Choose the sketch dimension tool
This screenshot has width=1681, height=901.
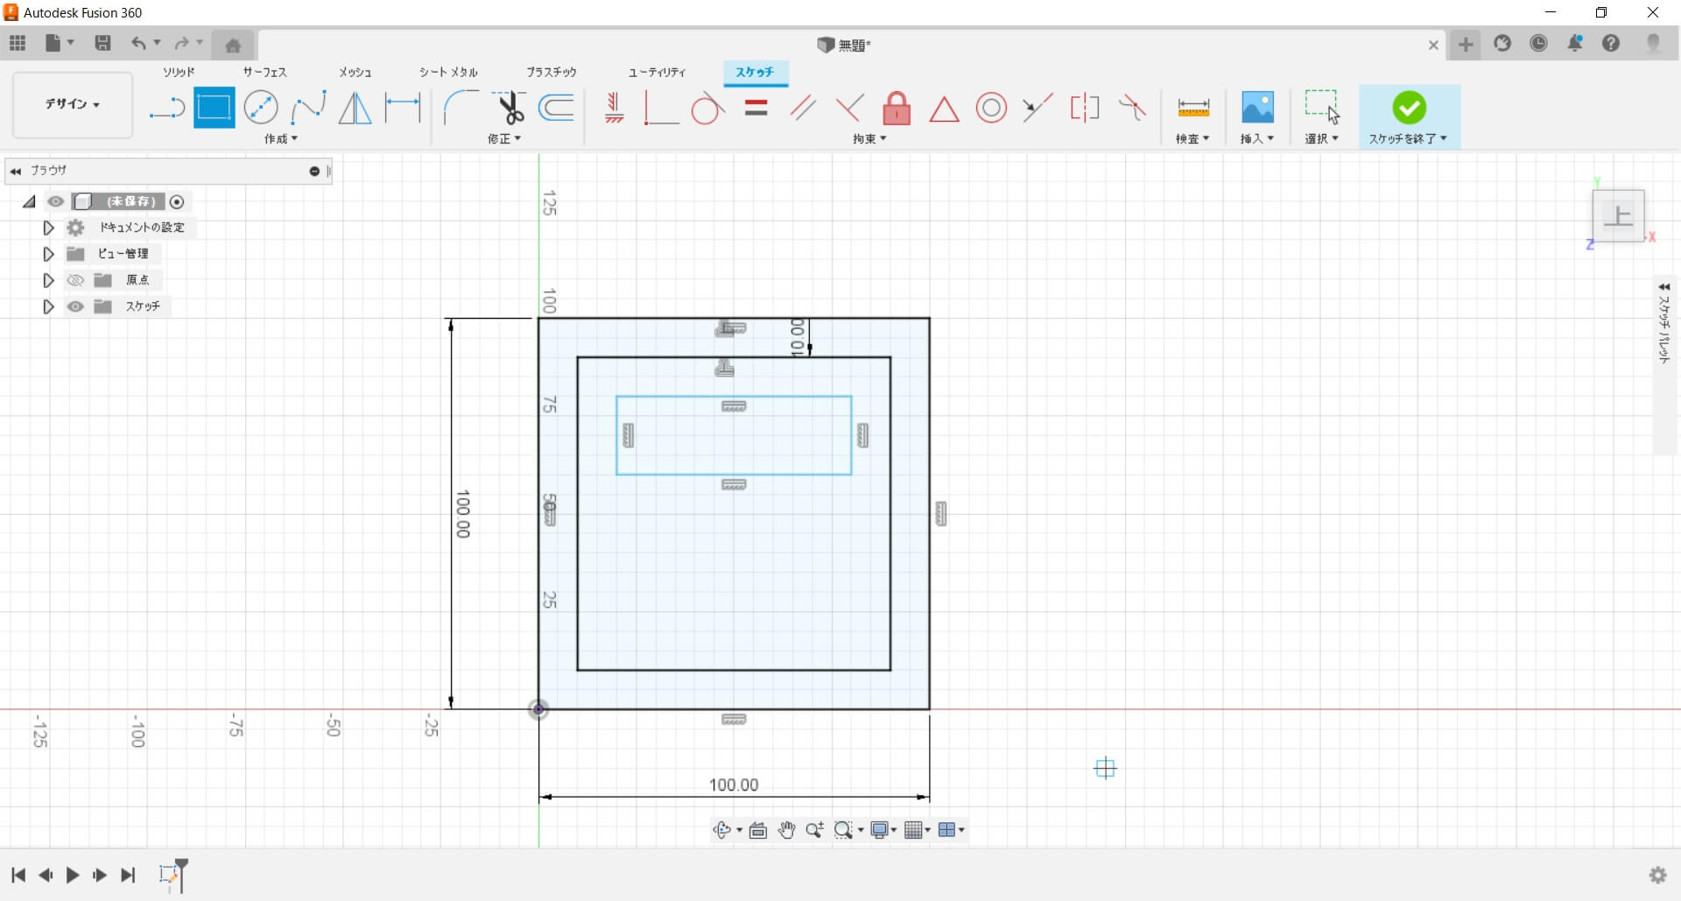[403, 109]
